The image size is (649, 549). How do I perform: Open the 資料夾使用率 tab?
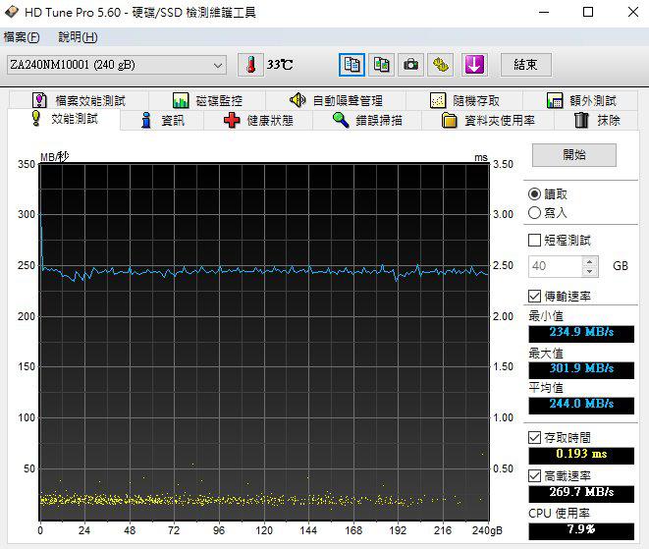tap(488, 120)
